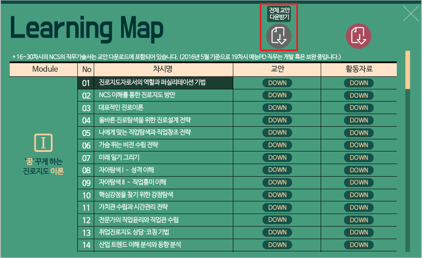The image size is (422, 258).
Task: Select lesson 13 취업진로지도 상담·코칭 기법
Action: (x=134, y=232)
